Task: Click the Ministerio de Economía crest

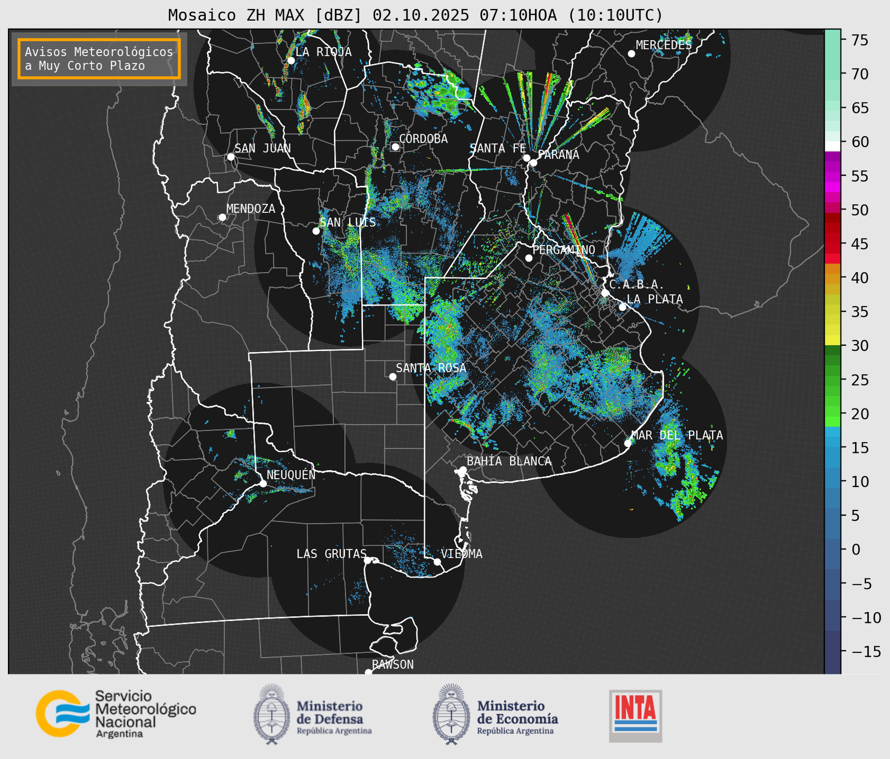Action: point(452,715)
